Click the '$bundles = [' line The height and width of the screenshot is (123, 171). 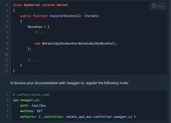coord(38,27)
